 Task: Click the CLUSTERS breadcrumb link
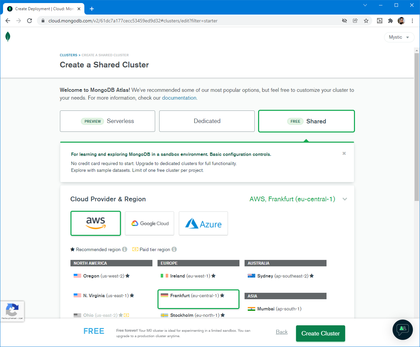tap(68, 55)
